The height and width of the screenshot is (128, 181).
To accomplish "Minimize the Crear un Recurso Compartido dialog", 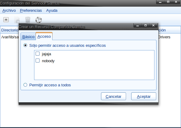I will [x=138, y=26].
